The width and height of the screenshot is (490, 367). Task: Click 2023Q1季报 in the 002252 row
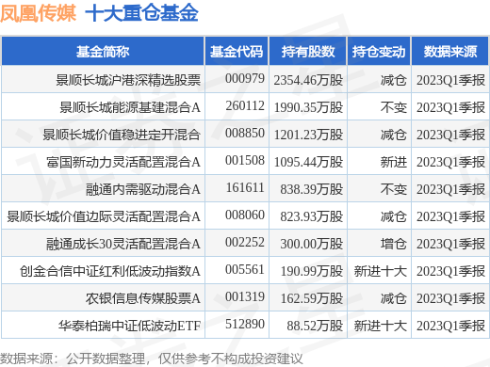coord(451,244)
